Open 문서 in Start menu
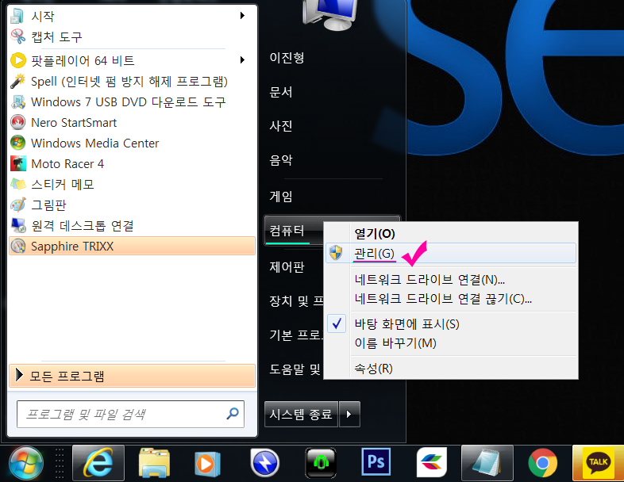Image resolution: width=624 pixels, height=482 pixels. point(281,92)
